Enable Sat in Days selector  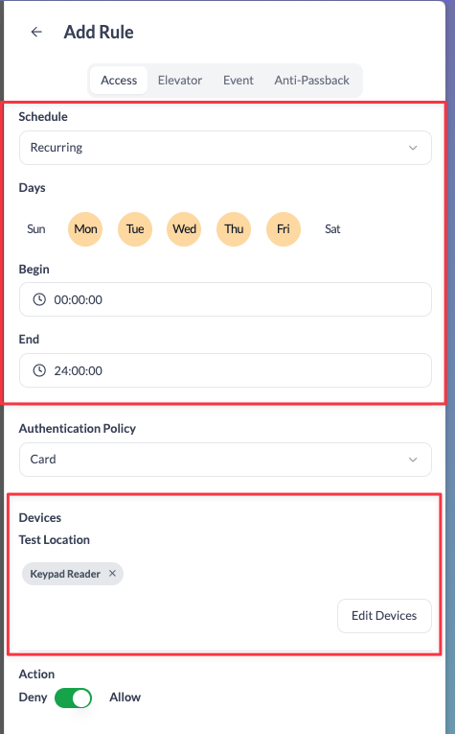[332, 229]
